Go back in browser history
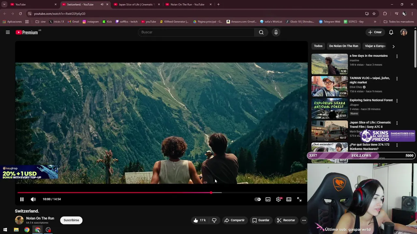 pos(5,14)
